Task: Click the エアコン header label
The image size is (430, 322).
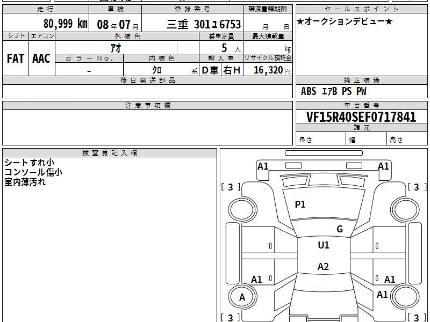Action: (x=42, y=36)
